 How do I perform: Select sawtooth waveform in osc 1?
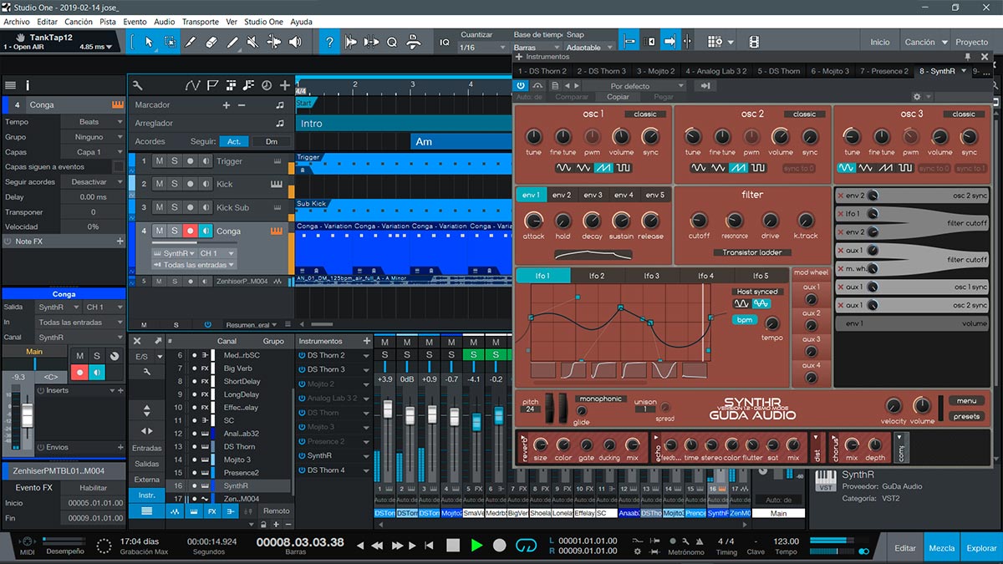[603, 168]
